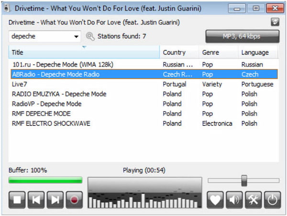The height and width of the screenshot is (216, 287).
Task: Open favorites with the heart icon
Action: pos(215,200)
